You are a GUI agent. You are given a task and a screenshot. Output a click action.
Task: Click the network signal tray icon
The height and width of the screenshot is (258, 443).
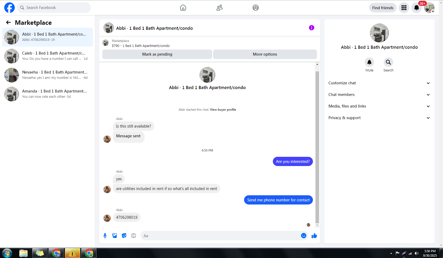410,253
